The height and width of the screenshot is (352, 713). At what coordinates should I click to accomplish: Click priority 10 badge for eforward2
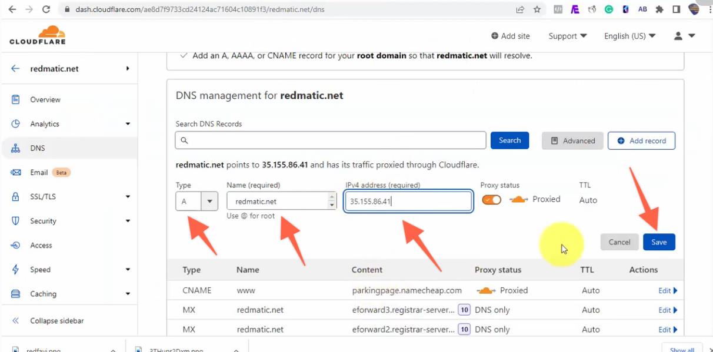tap(464, 329)
